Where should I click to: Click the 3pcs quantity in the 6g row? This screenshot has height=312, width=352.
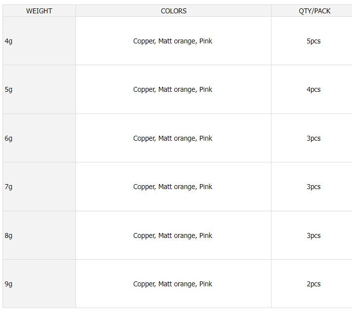tap(313, 138)
